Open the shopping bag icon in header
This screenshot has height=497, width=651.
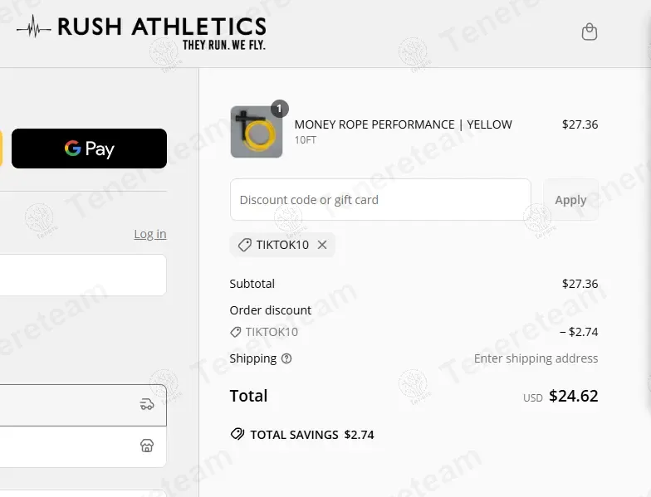point(590,32)
